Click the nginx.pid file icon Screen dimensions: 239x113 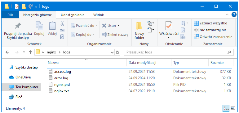[x=50, y=85]
